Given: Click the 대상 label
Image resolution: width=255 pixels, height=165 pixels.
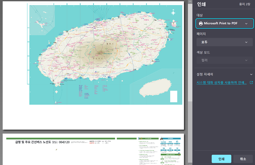Looking at the screenshot, I should [200, 15].
